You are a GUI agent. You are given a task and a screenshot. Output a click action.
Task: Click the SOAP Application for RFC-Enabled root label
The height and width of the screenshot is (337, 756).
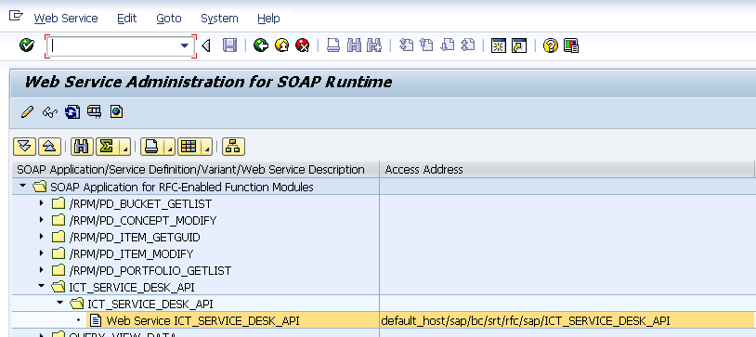coord(182,187)
